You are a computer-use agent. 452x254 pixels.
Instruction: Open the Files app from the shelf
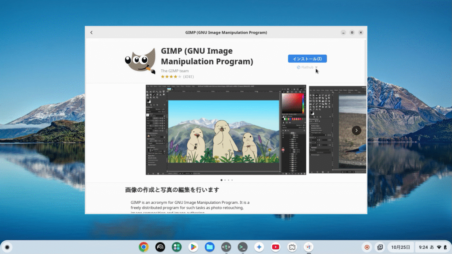point(210,247)
